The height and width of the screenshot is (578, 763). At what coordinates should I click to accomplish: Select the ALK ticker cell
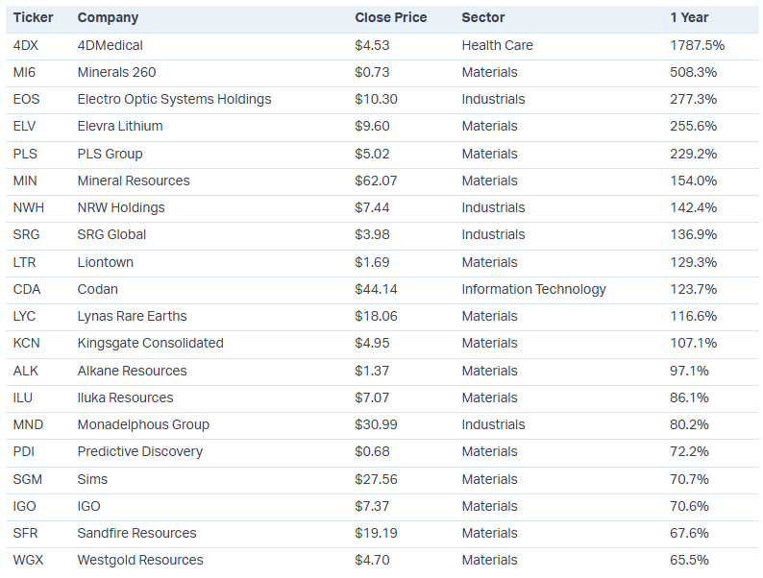point(25,371)
